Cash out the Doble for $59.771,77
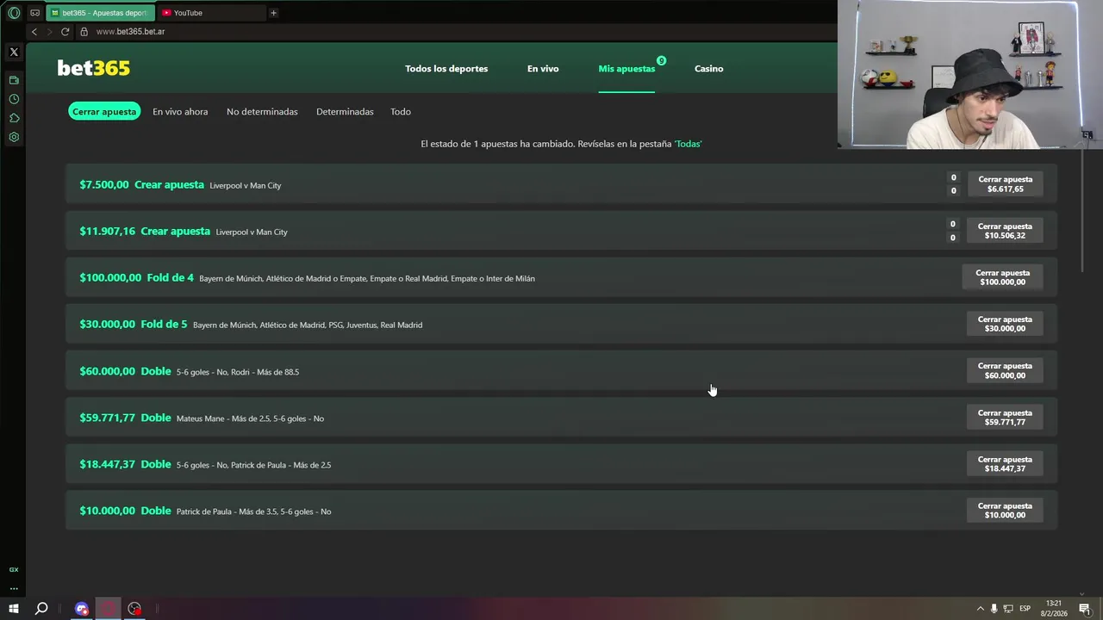Image resolution: width=1103 pixels, height=620 pixels. click(1005, 418)
